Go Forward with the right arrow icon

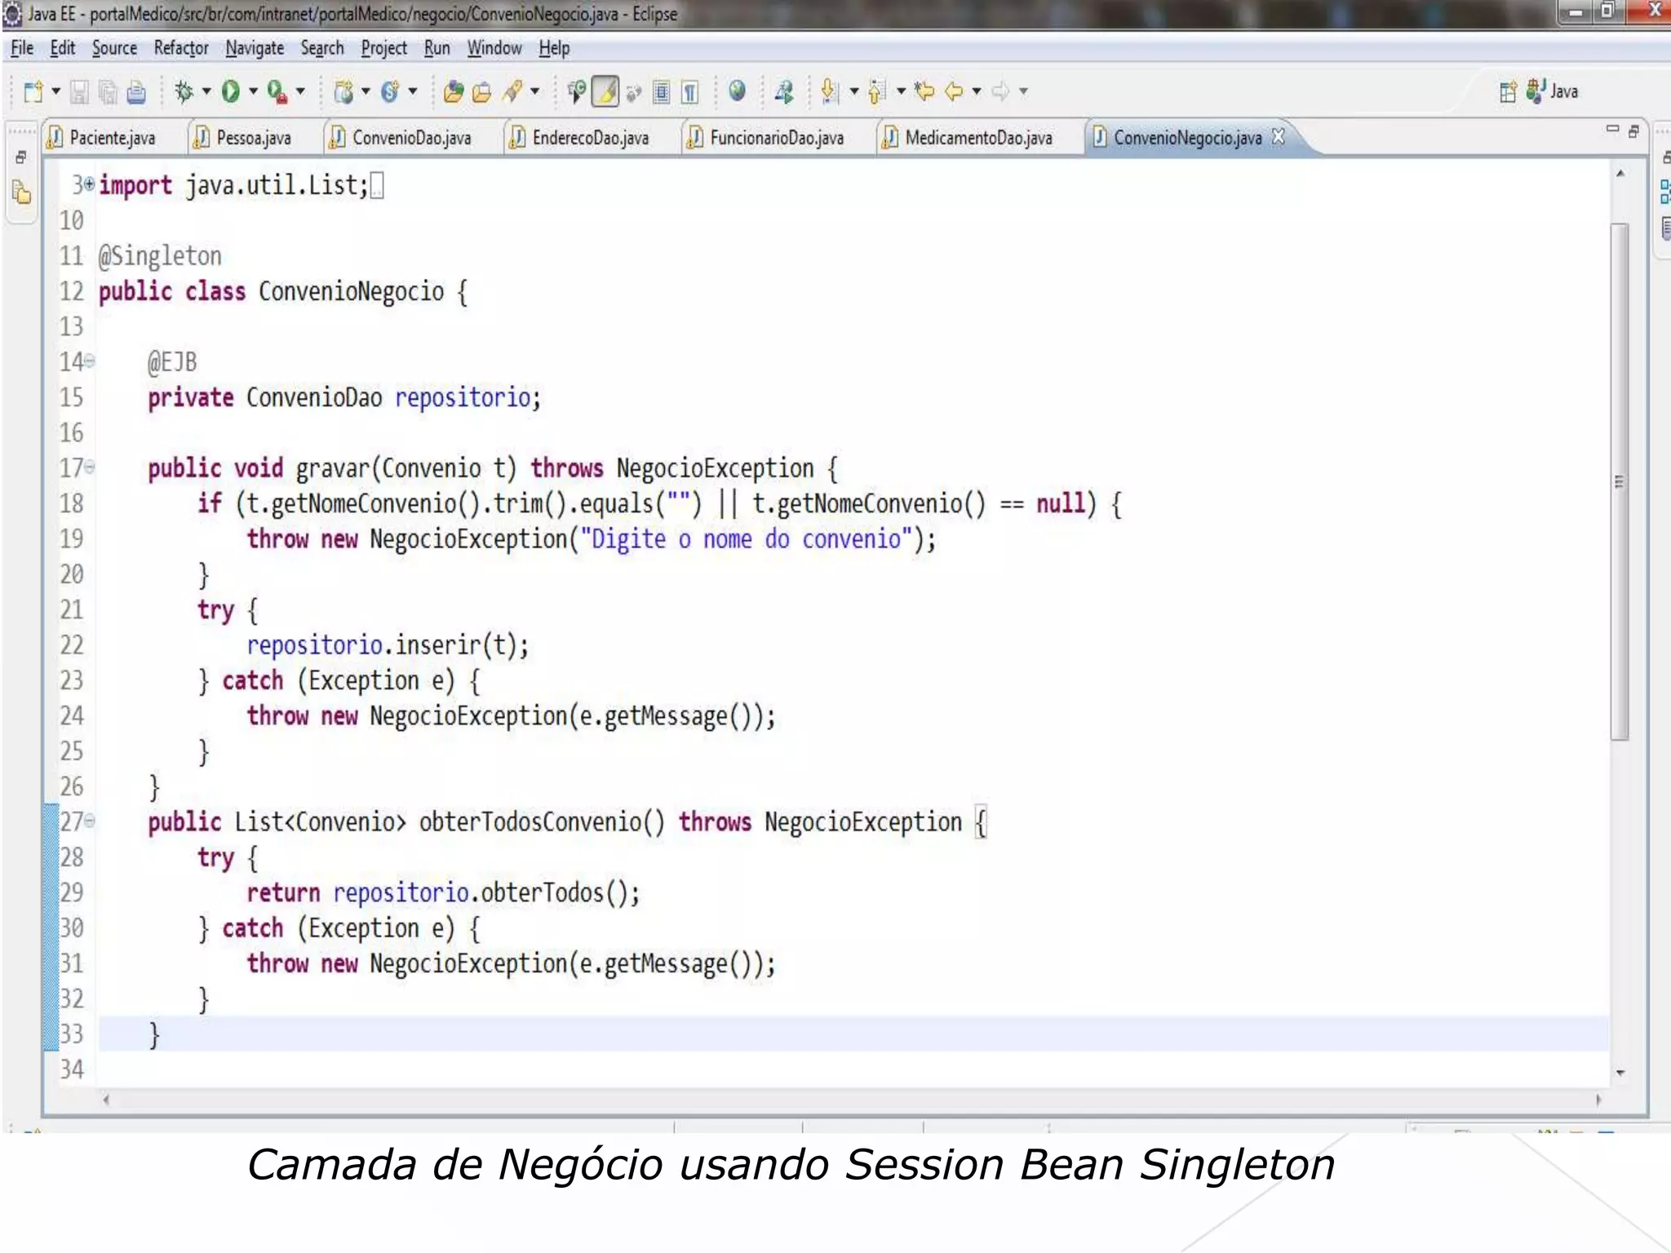(x=1000, y=91)
